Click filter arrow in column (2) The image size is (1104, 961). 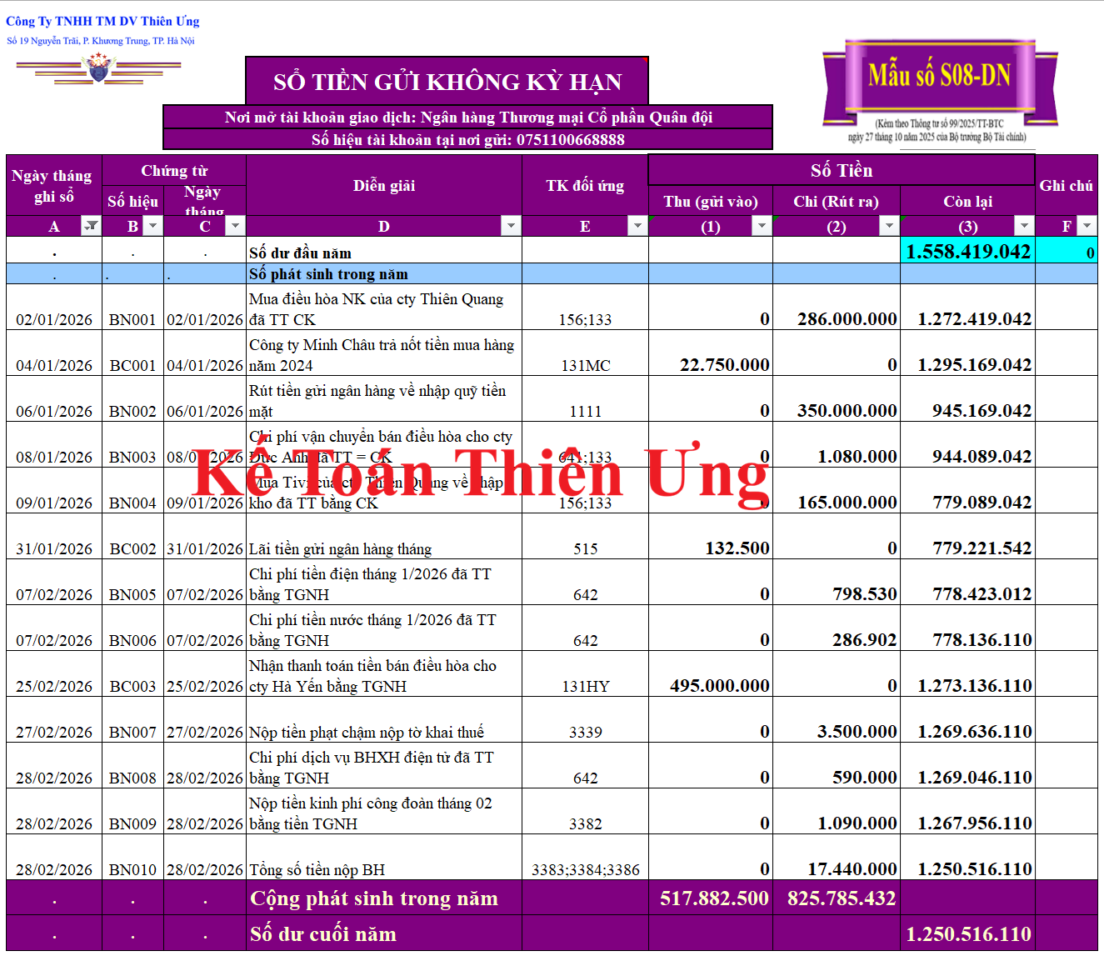point(889,226)
